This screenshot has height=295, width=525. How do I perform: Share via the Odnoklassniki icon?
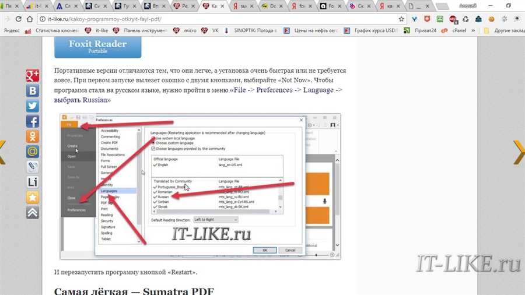tap(32, 136)
